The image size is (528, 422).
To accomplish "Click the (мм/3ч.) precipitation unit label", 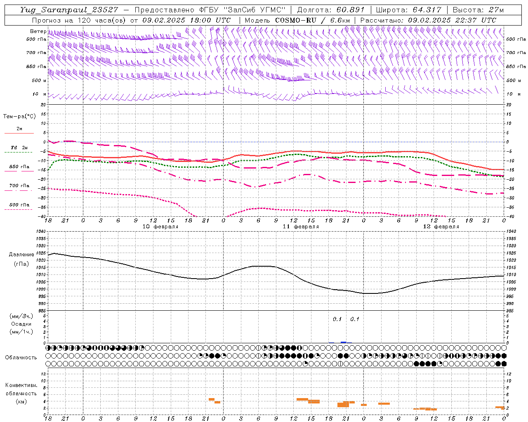I will pos(21,316).
